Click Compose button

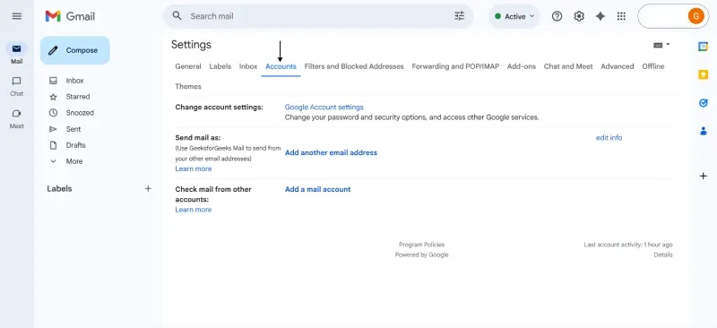75,50
